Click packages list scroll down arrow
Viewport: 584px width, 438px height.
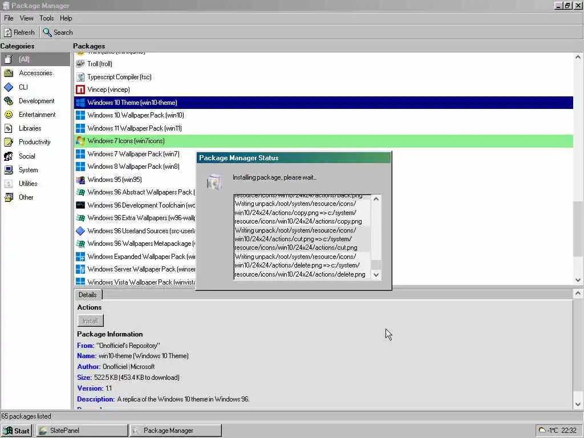click(578, 280)
